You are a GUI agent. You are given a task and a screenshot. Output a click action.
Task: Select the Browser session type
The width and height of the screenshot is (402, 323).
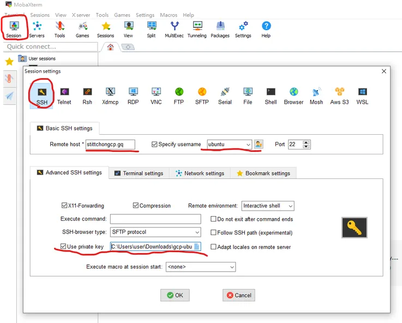pyautogui.click(x=294, y=96)
